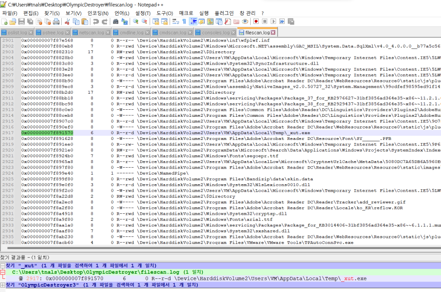Screen dimensions: 441x292
Task: Click the Document List toolbar icon
Action: point(219,22)
